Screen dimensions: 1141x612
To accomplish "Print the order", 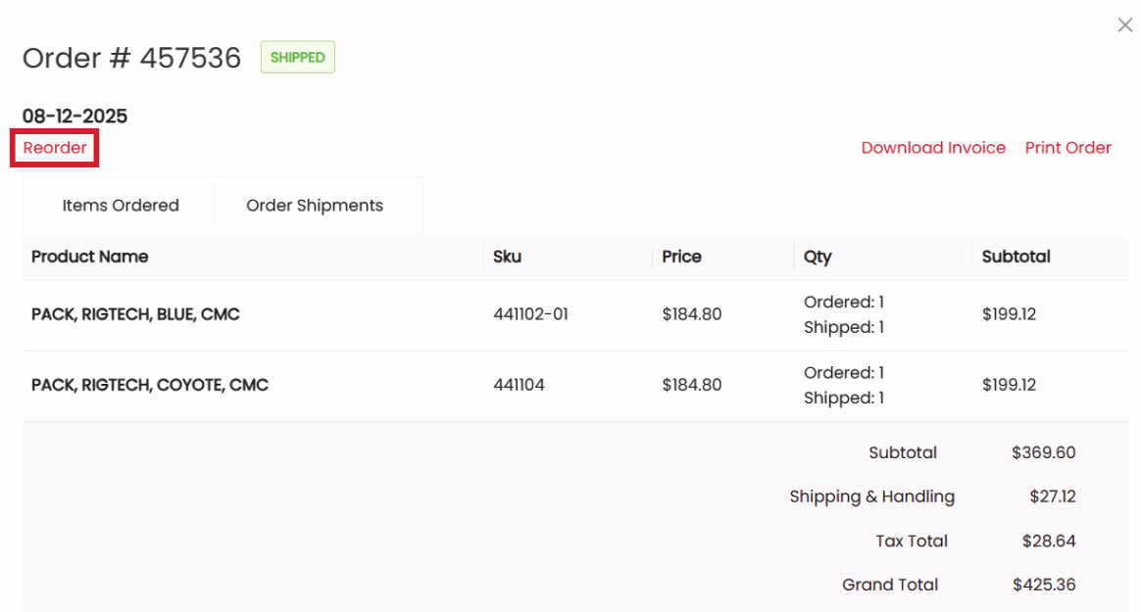I will coord(1067,148).
